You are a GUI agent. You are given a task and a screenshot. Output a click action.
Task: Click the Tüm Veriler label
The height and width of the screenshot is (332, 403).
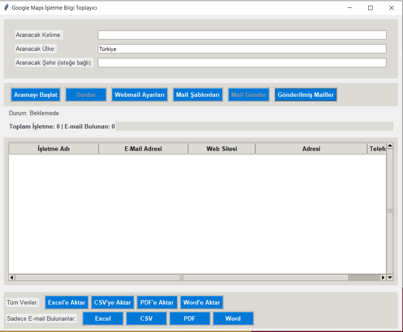tap(22, 303)
